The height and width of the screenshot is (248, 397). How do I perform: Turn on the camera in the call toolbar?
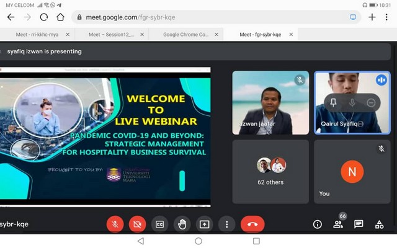tap(137, 224)
